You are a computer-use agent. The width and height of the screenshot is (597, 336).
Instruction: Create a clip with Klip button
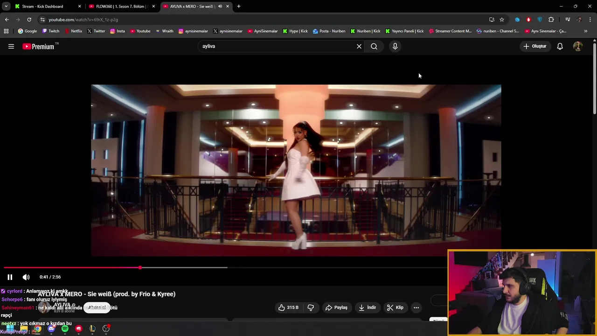pos(395,308)
